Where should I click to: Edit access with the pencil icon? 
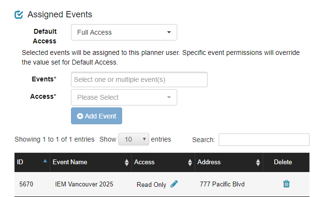tap(174, 184)
